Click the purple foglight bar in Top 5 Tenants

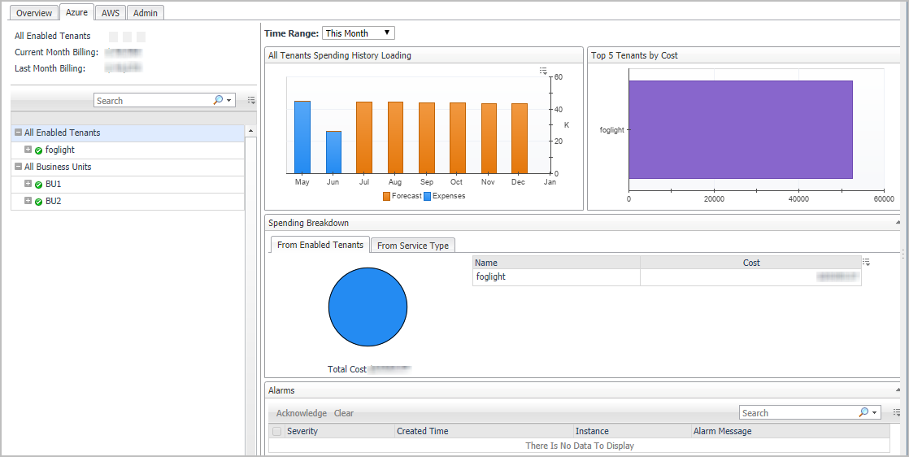click(740, 129)
